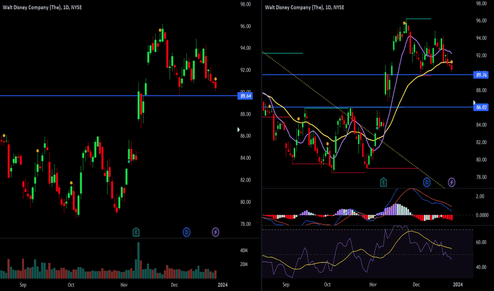Click the Dec label on right time axis
Viewport: 494px width, 291px height.
point(416,285)
